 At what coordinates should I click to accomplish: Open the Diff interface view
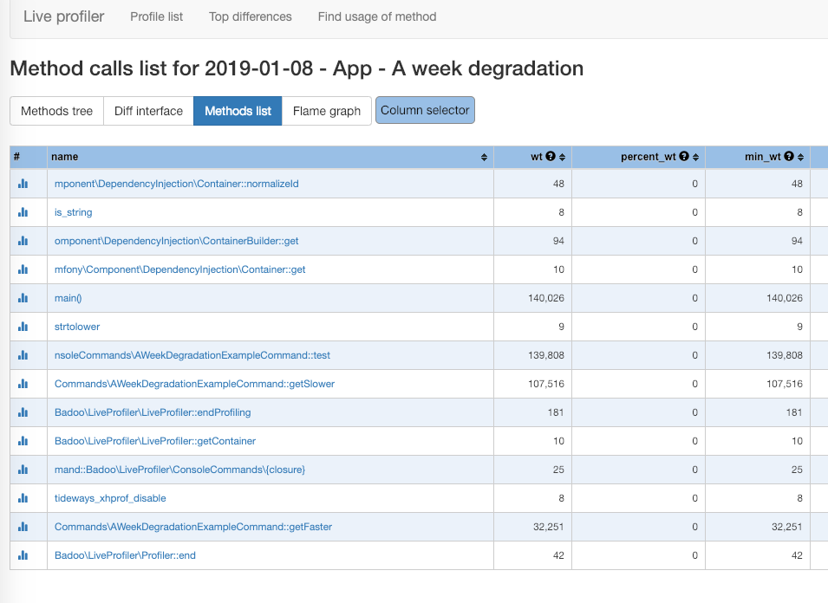click(148, 111)
